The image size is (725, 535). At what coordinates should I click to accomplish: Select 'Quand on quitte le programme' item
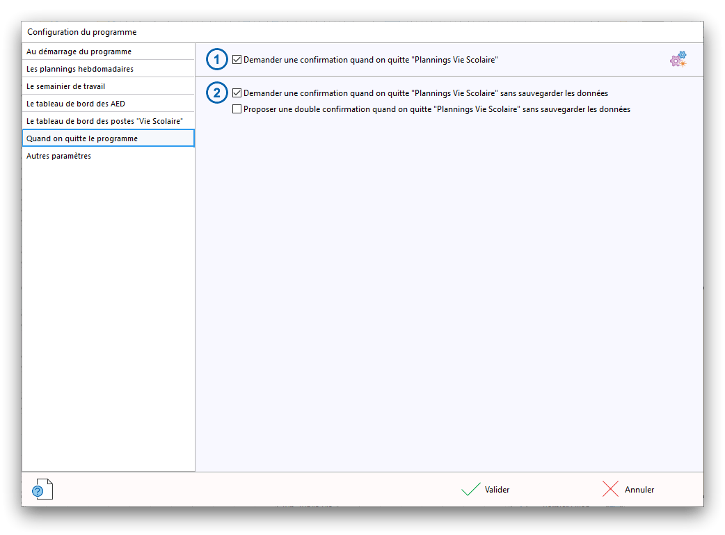coord(81,138)
